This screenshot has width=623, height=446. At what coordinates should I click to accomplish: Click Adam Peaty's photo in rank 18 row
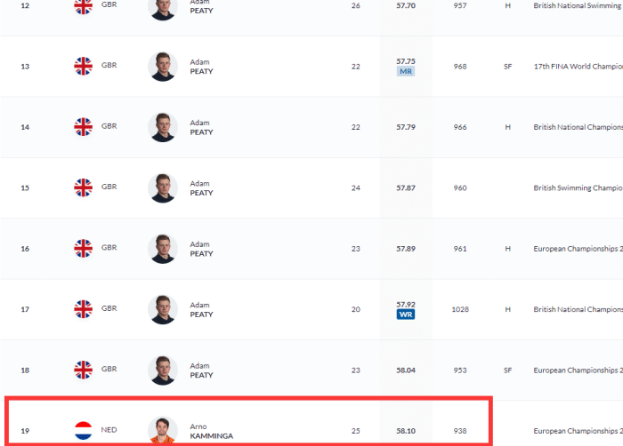click(163, 370)
